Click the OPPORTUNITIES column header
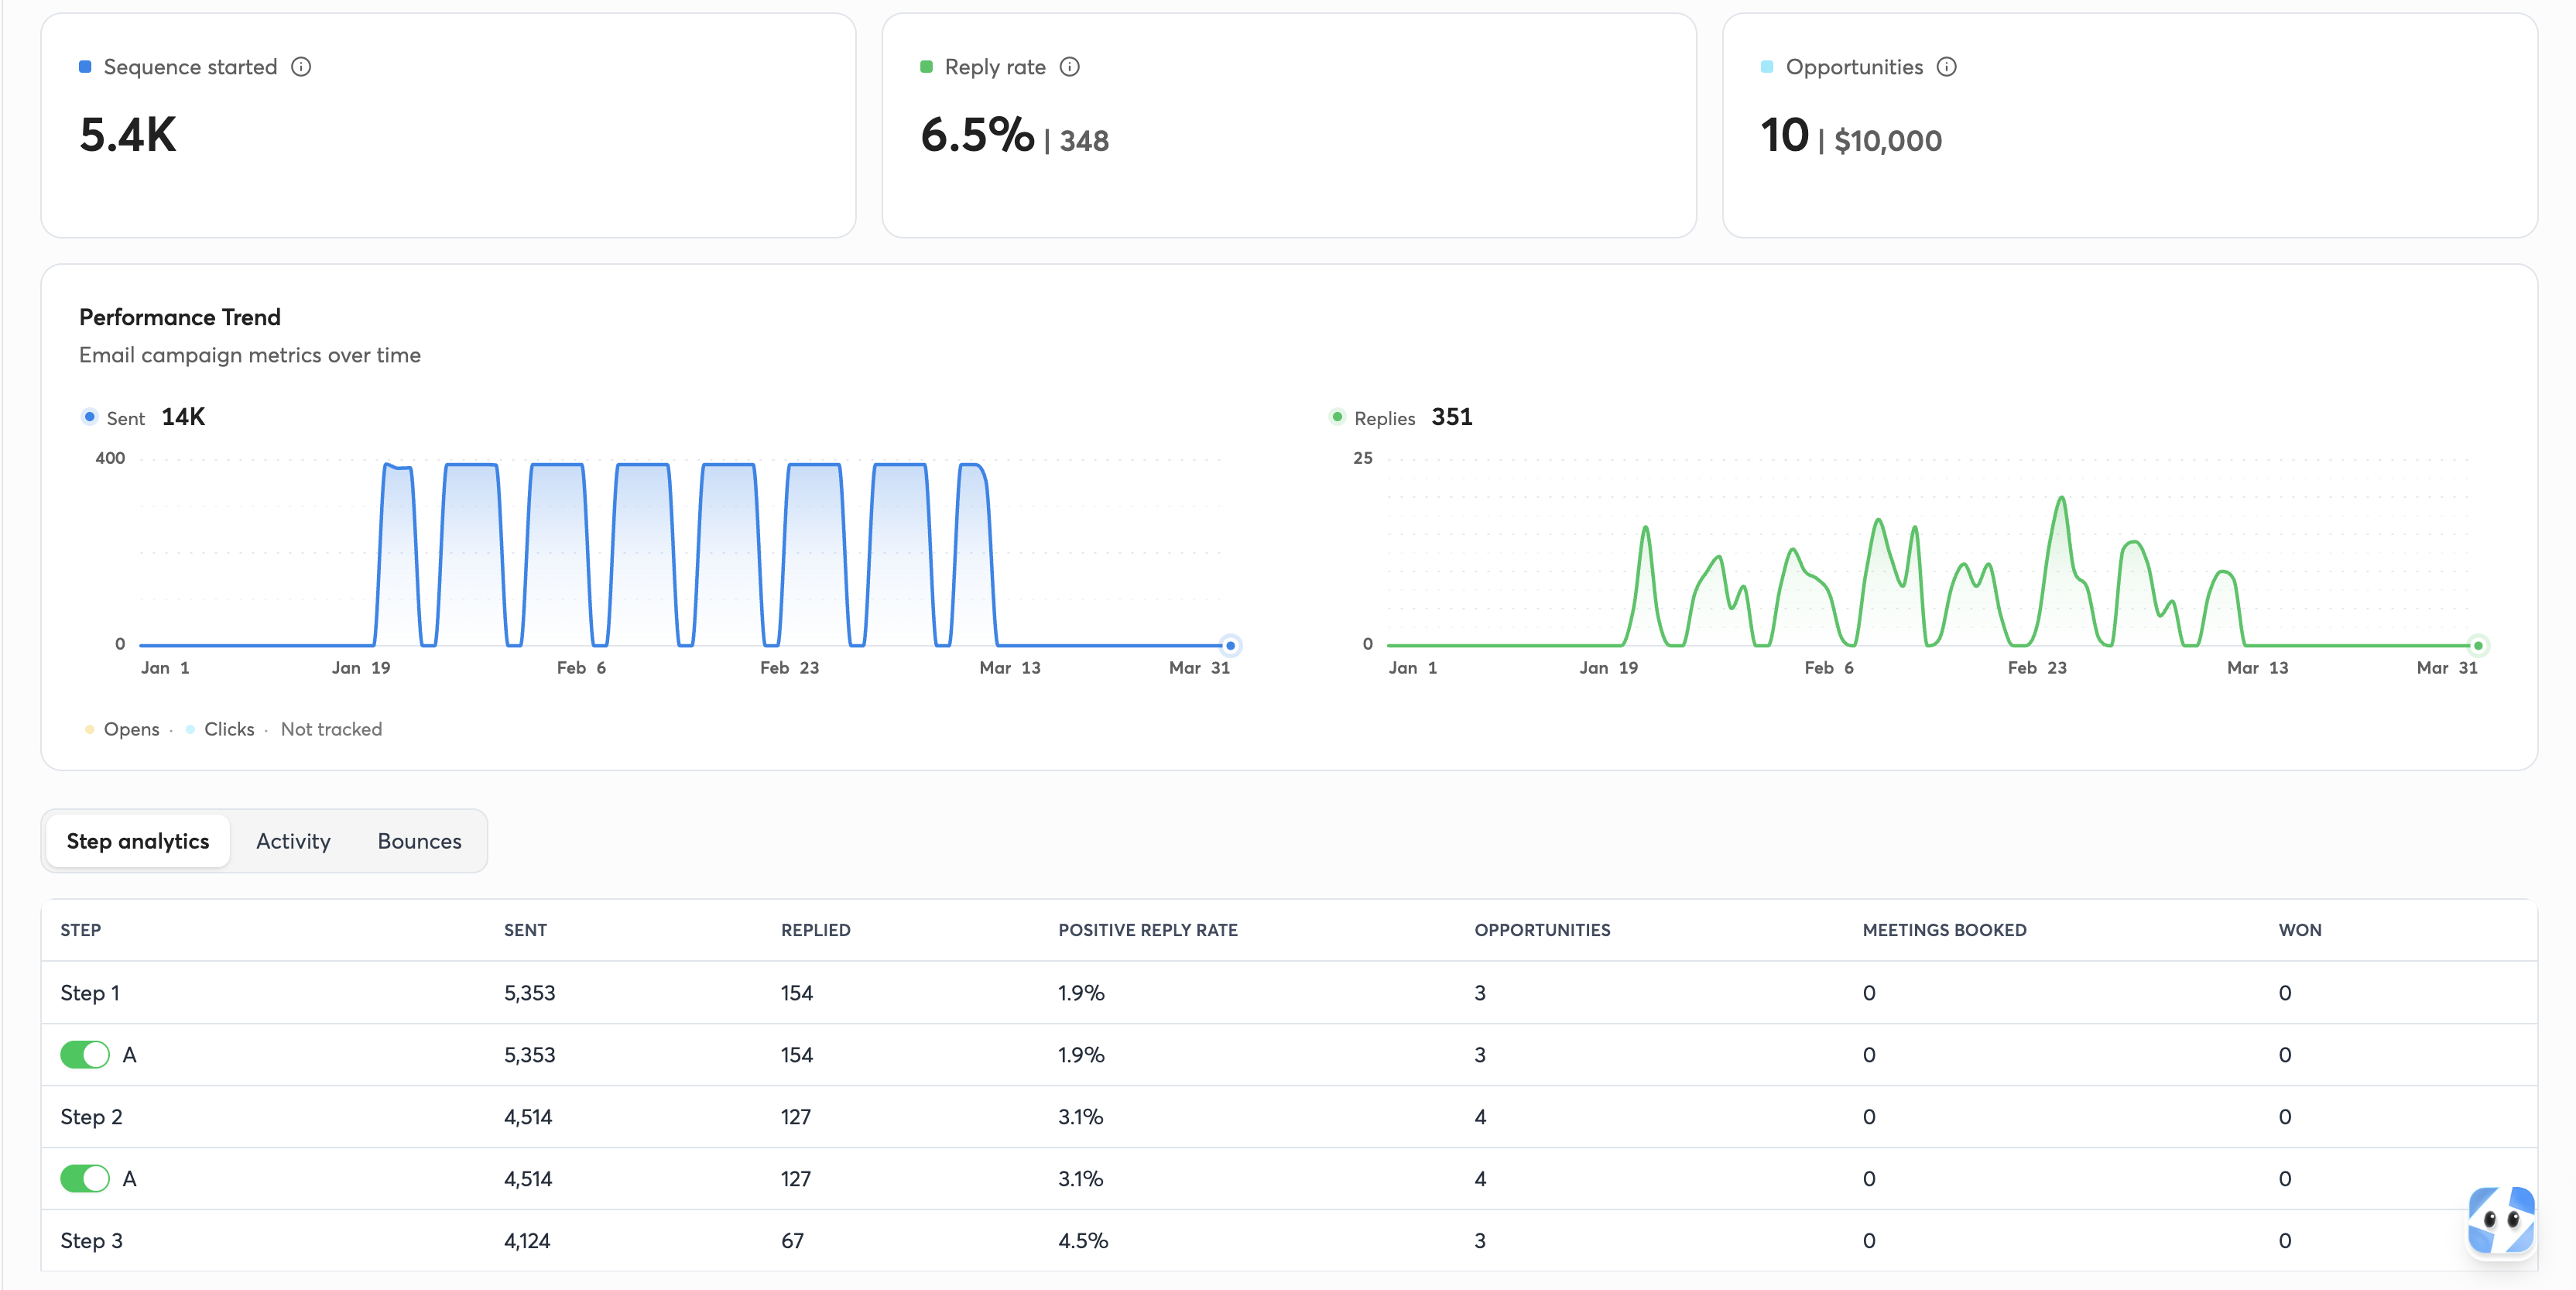Viewport: 2576px width, 1290px height. pyautogui.click(x=1542, y=930)
